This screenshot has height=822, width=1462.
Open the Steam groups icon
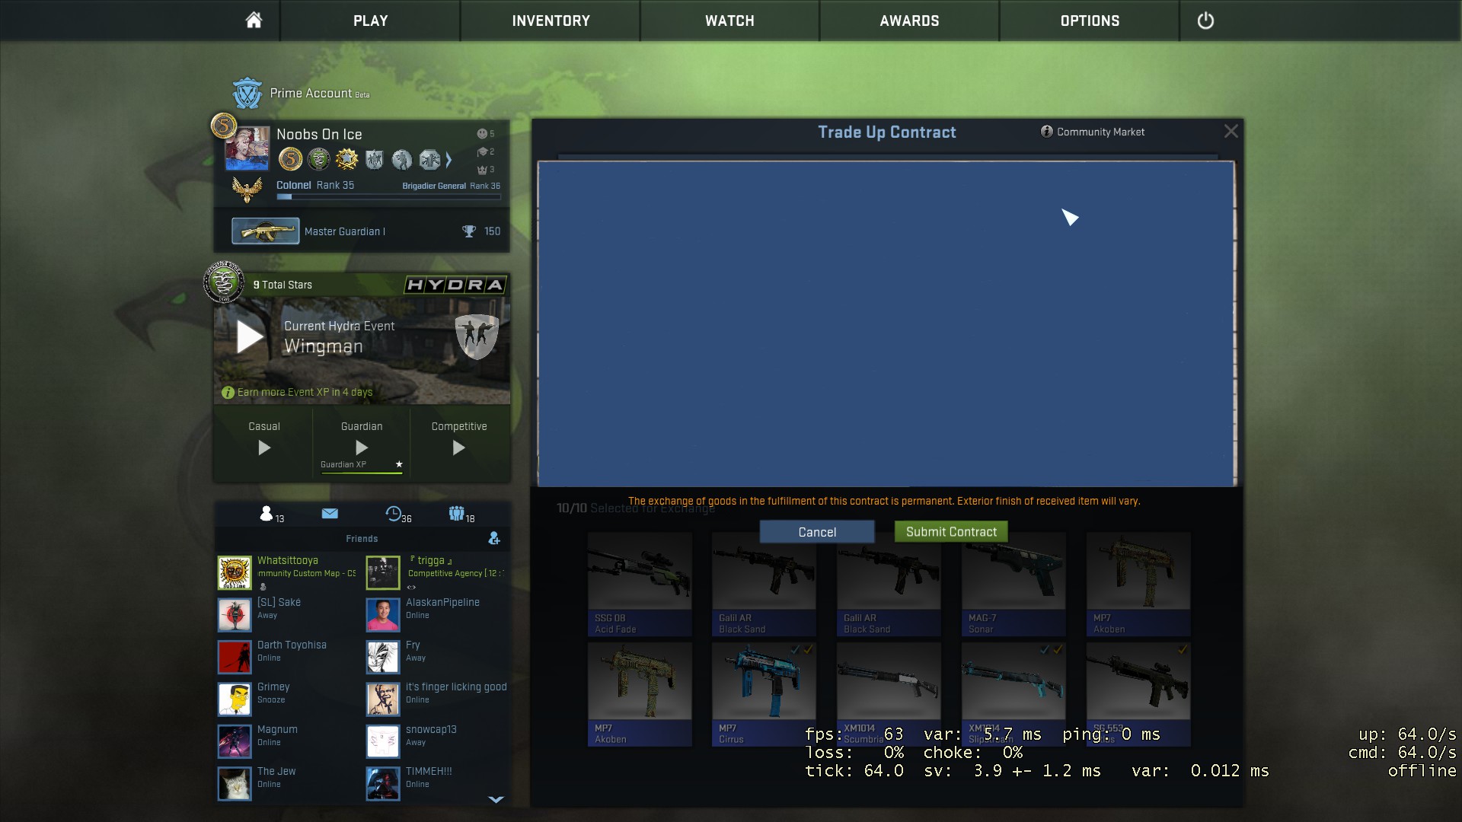(456, 514)
